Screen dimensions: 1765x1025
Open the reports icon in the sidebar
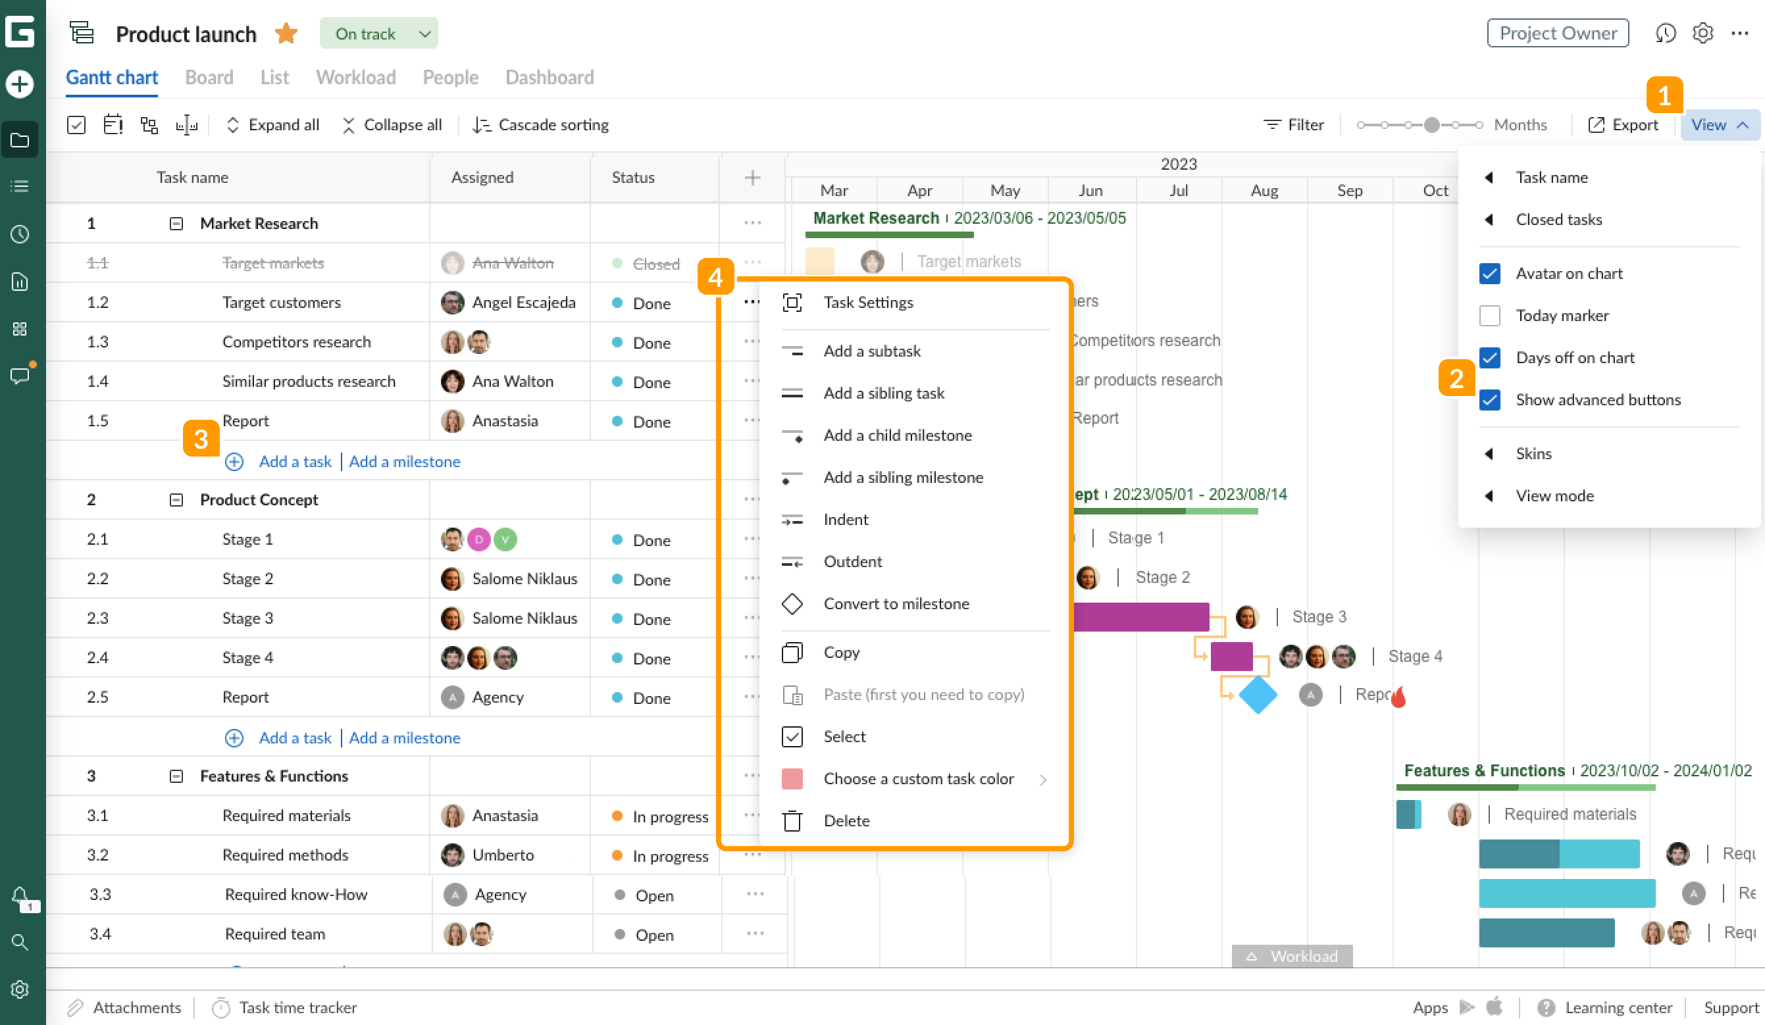(20, 282)
